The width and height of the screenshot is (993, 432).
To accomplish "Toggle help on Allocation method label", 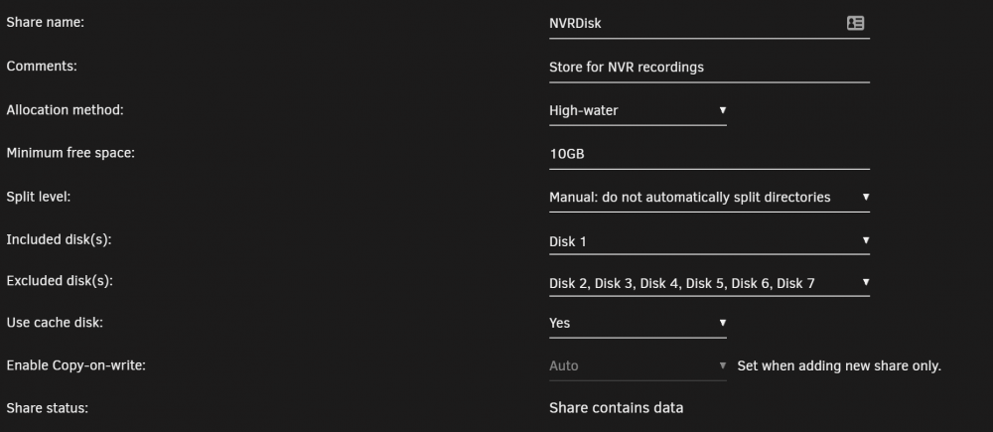I will [66, 110].
